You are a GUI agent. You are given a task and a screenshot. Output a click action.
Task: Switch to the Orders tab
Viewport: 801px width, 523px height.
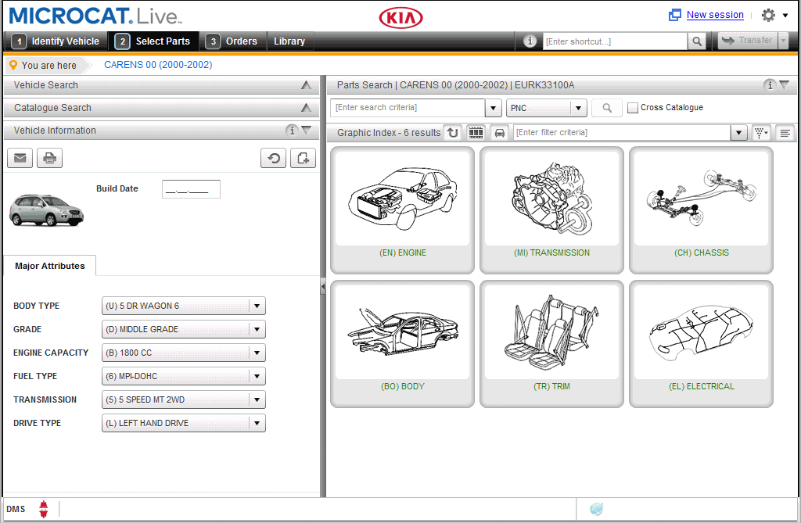(241, 41)
